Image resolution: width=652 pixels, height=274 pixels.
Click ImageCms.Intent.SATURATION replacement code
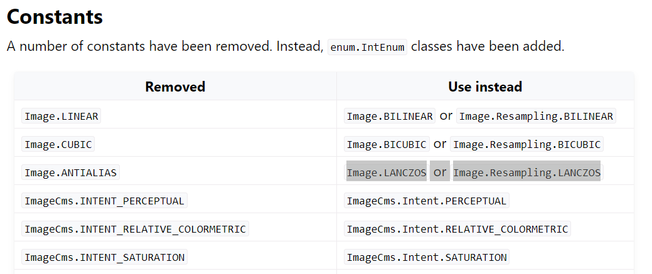(427, 257)
